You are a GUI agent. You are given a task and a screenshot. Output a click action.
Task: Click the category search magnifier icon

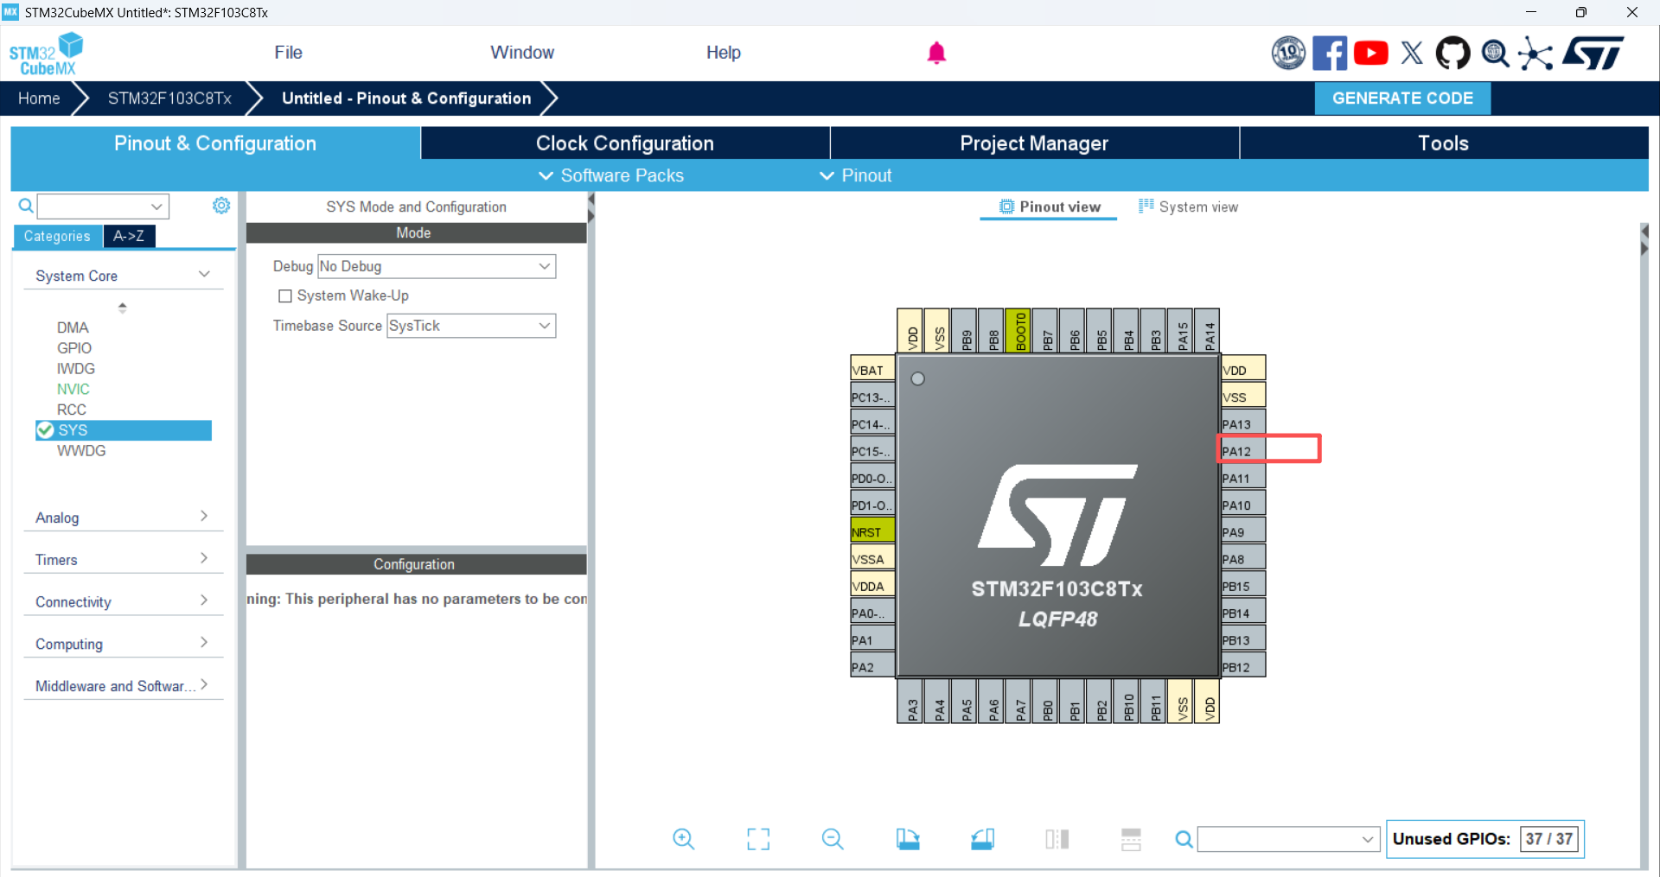click(26, 206)
